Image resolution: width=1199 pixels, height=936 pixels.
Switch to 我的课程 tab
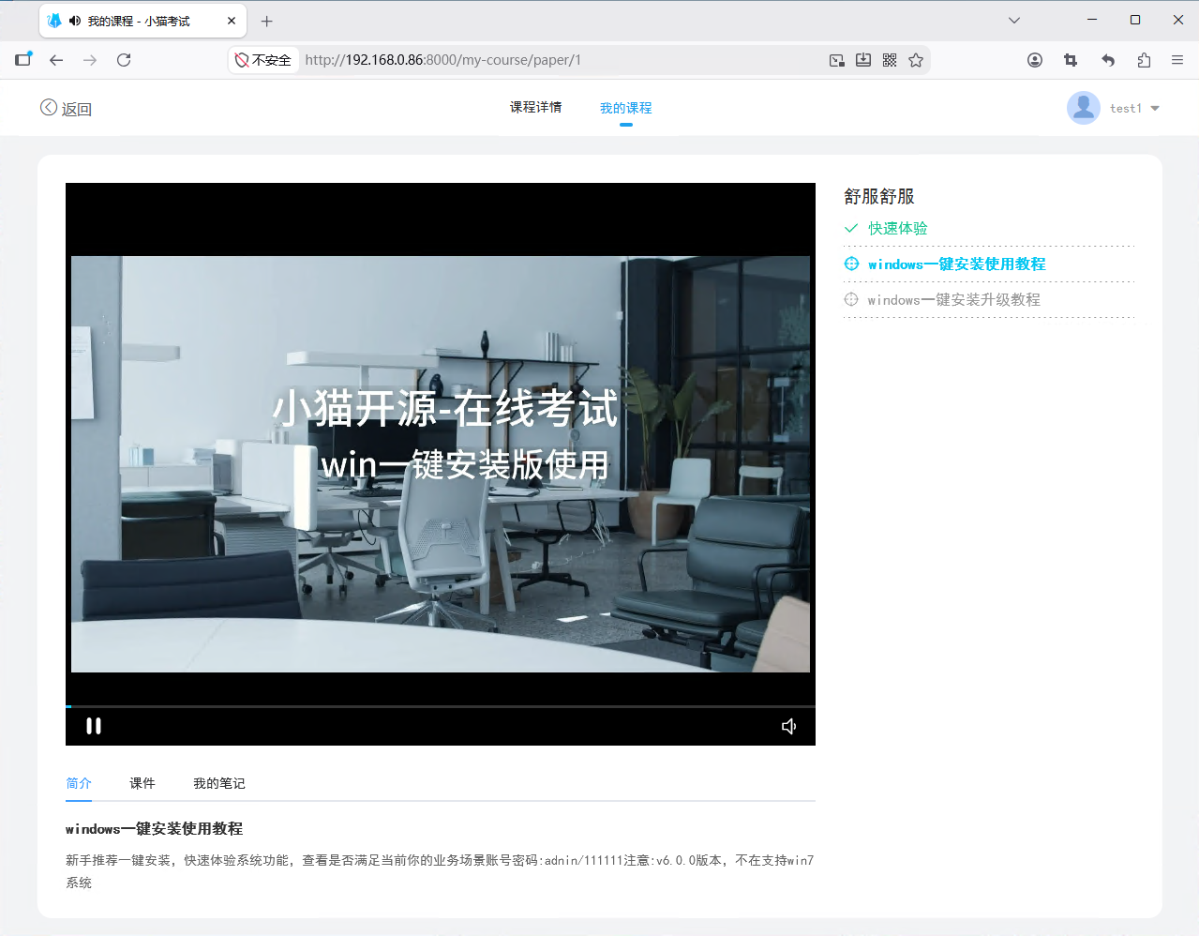(625, 109)
